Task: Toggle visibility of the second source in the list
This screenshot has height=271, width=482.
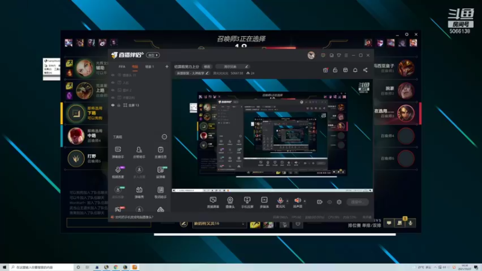Action: point(113,83)
